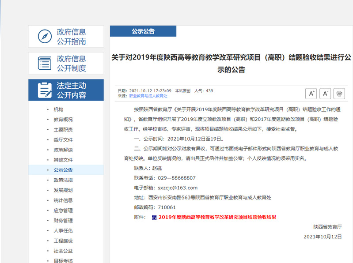Open 财务管理 sidebar entry

(x=63, y=221)
